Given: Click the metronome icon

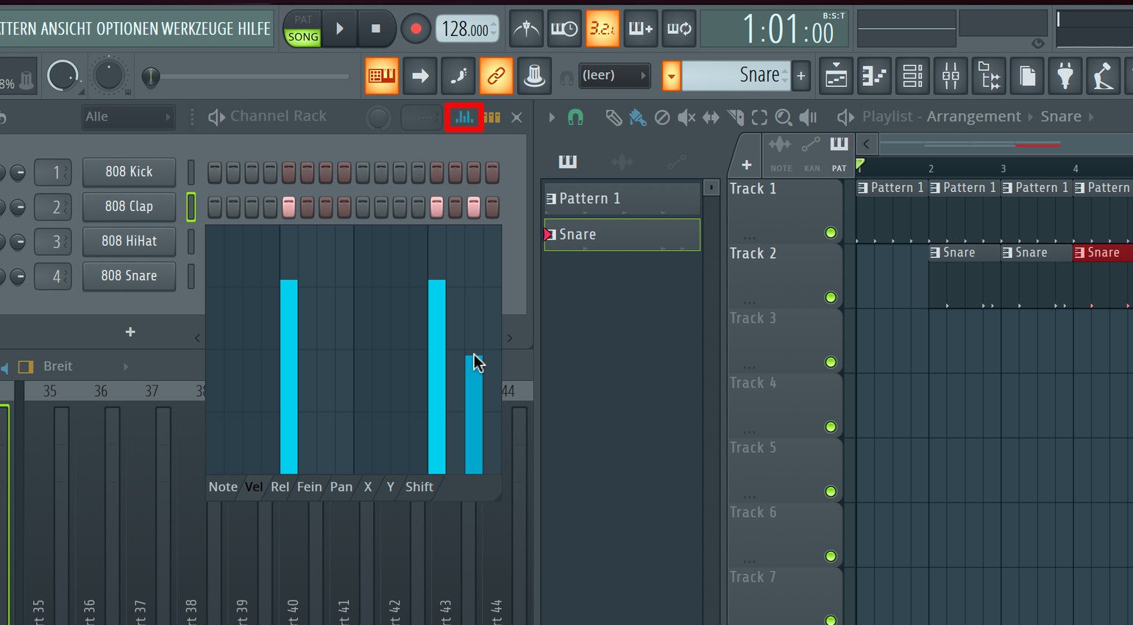Looking at the screenshot, I should tap(526, 29).
